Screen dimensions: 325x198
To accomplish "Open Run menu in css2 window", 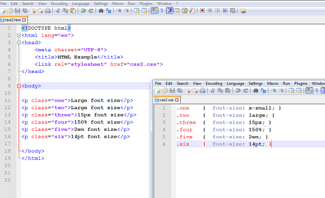I will [286, 84].
